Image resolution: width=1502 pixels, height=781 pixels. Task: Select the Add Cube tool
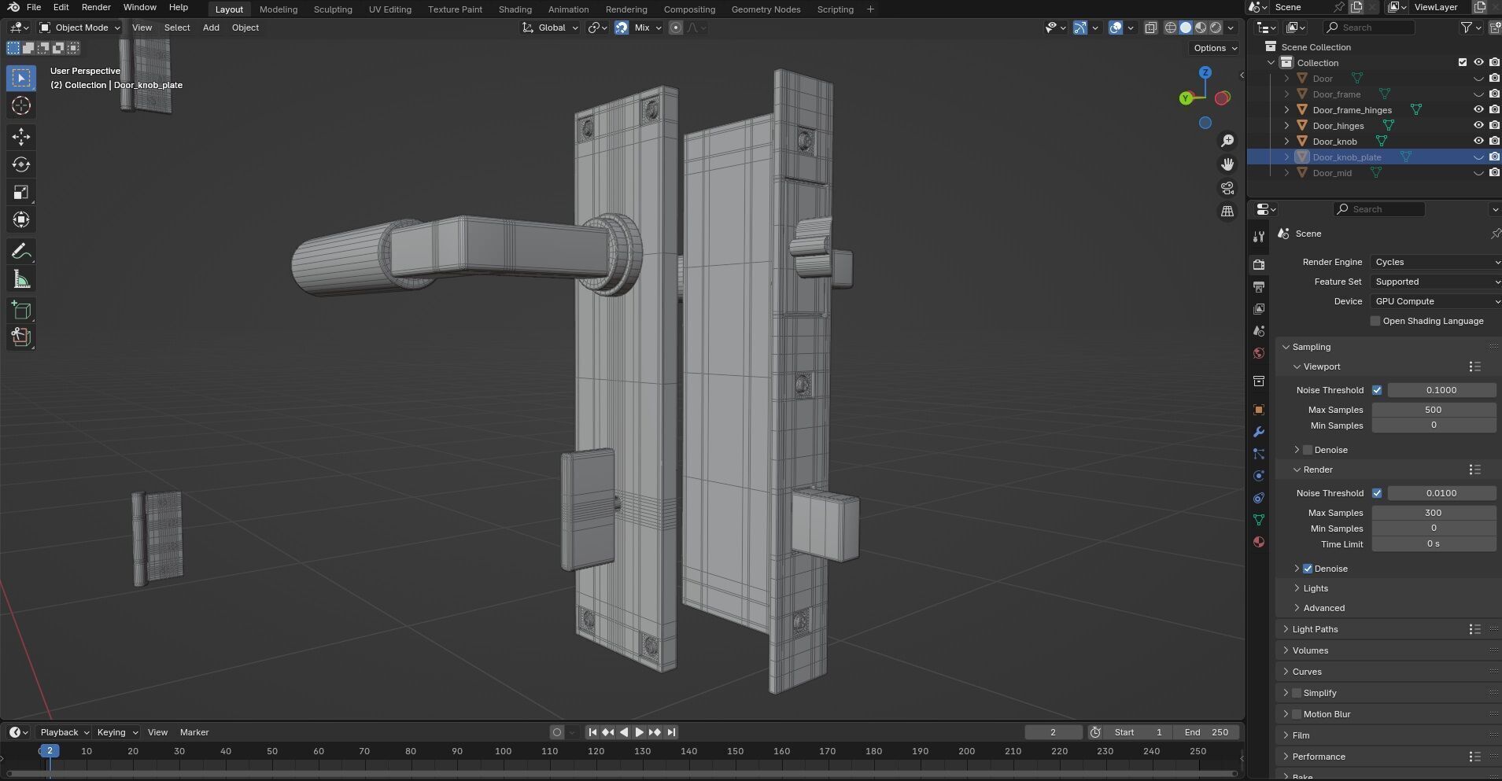pos(21,310)
